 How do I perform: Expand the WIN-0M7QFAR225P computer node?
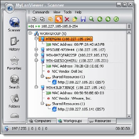coord(36,55)
